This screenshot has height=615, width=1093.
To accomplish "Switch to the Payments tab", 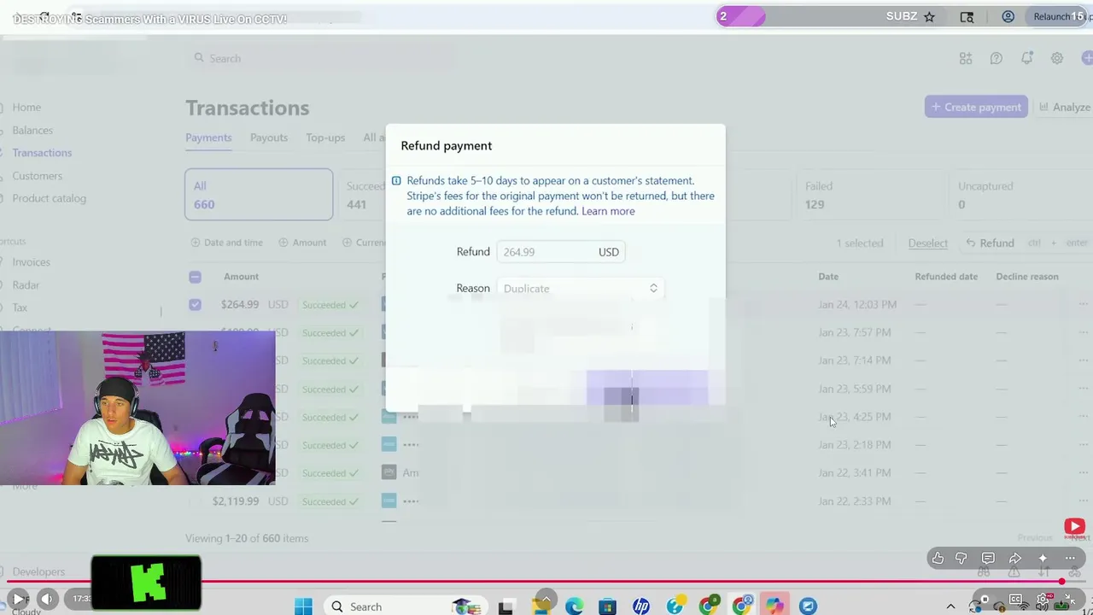I will click(x=208, y=138).
